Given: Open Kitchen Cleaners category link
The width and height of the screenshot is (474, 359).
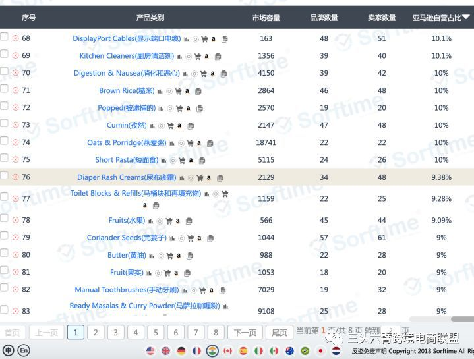Looking at the screenshot, I should [127, 56].
